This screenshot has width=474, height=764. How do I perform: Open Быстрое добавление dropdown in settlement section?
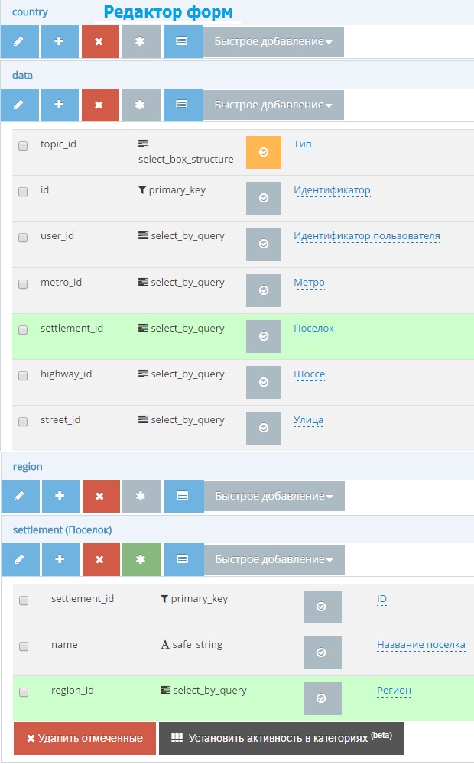[x=274, y=559]
